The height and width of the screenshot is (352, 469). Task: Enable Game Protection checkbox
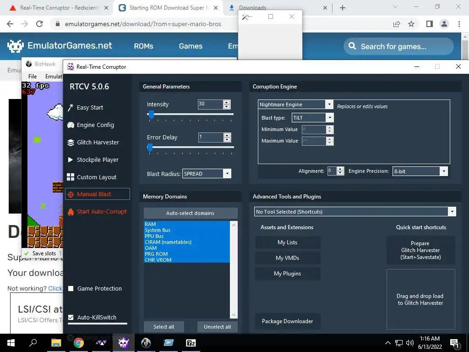[71, 289]
